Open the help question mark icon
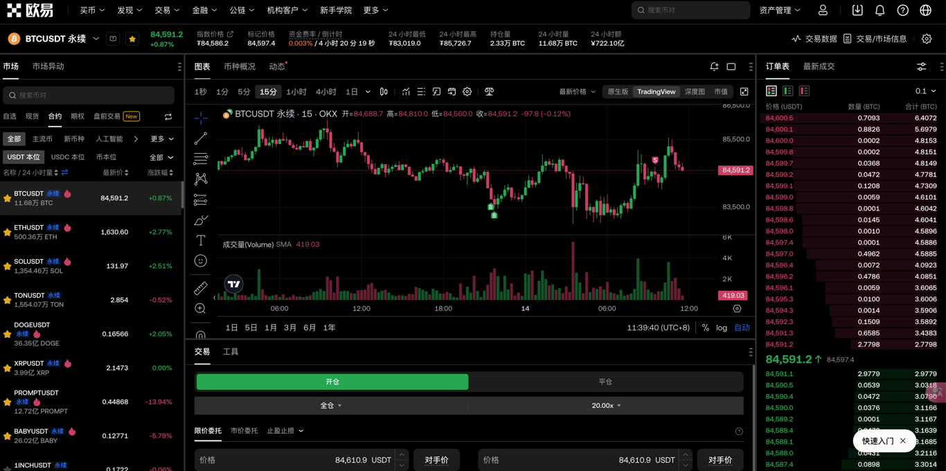946x471 pixels. (903, 10)
